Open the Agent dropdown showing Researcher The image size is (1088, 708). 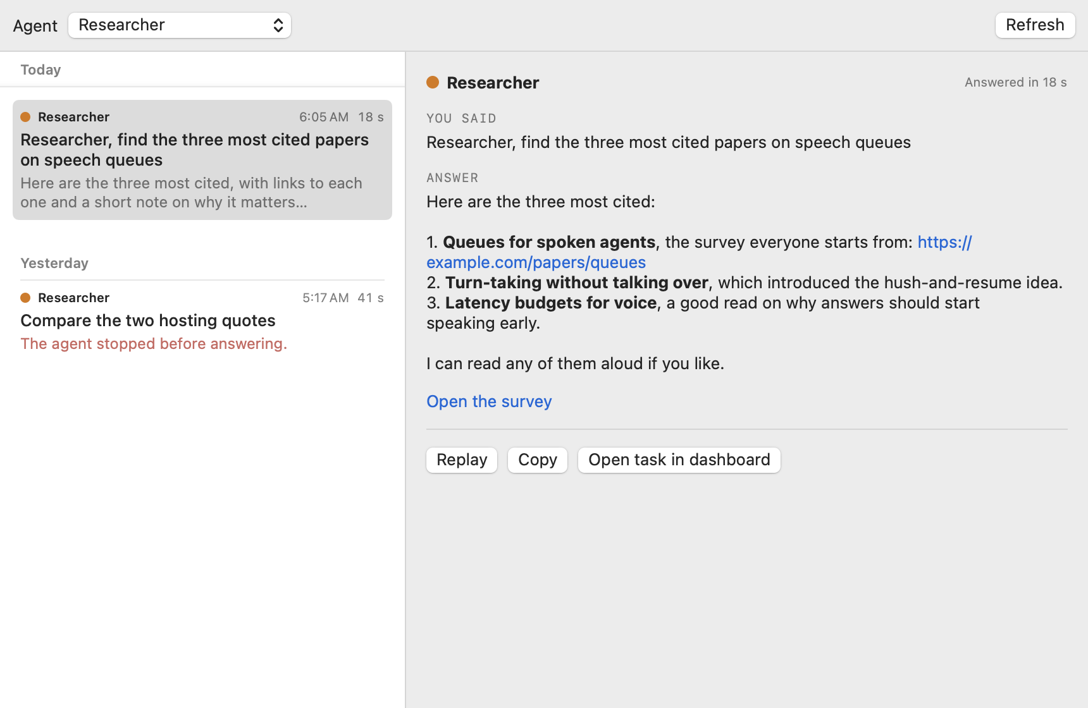[180, 25]
